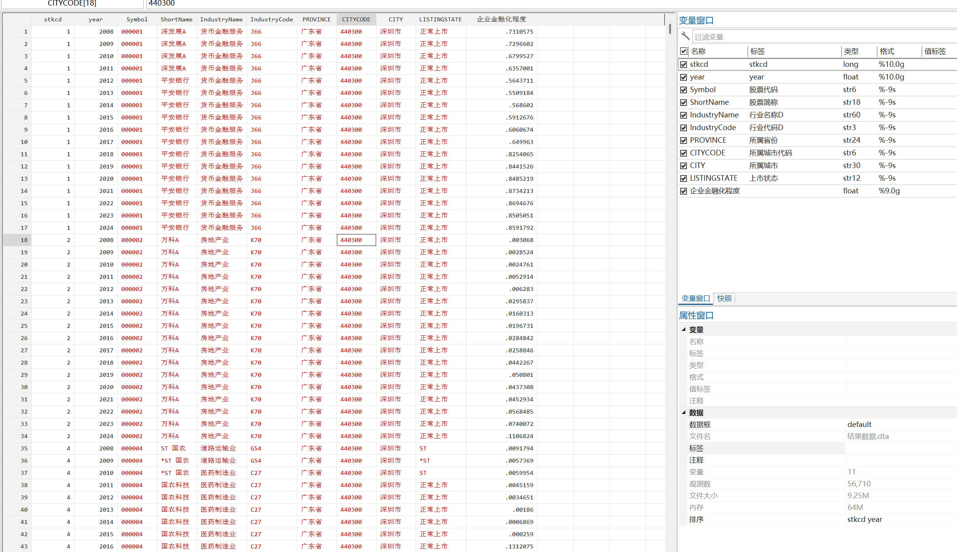Toggle the select-all checkbox in the 名称 header
The height and width of the screenshot is (552, 957).
(684, 51)
